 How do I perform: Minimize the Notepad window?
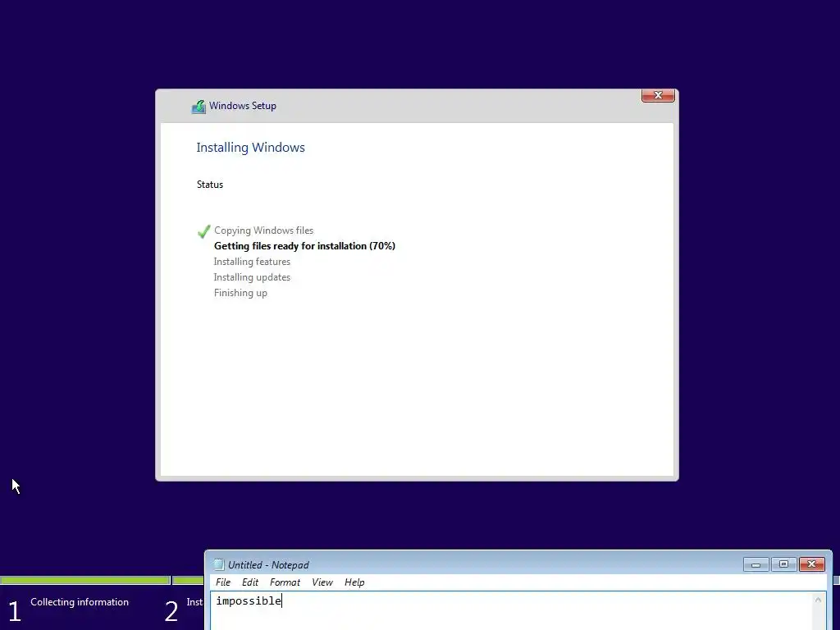point(756,564)
